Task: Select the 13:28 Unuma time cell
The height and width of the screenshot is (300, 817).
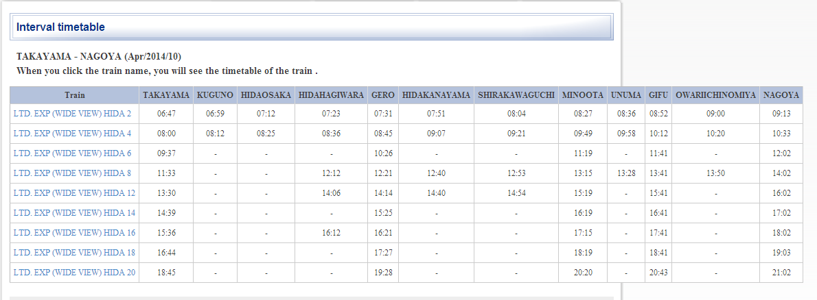Action: [625, 173]
